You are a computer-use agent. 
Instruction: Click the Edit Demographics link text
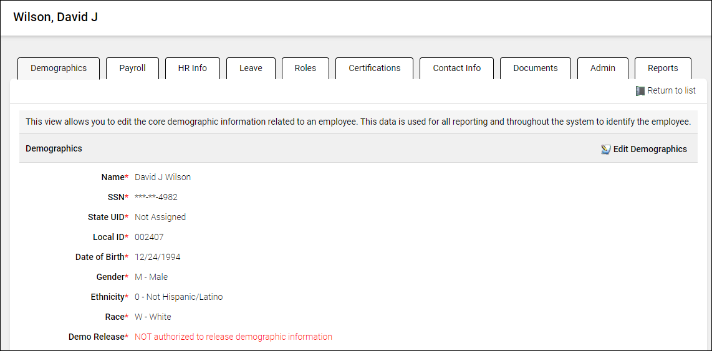[650, 150]
